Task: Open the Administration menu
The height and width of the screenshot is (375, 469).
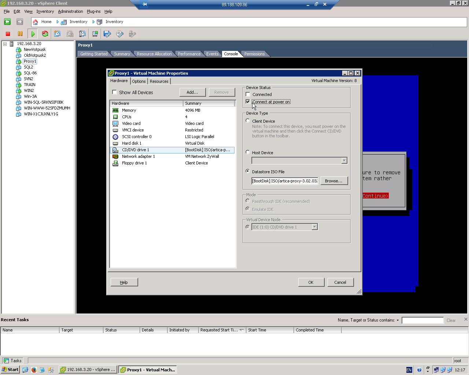Action: [70, 11]
